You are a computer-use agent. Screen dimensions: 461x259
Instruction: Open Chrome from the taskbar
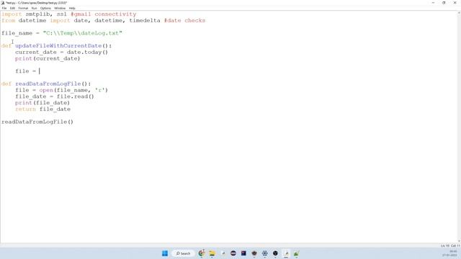[202, 253]
